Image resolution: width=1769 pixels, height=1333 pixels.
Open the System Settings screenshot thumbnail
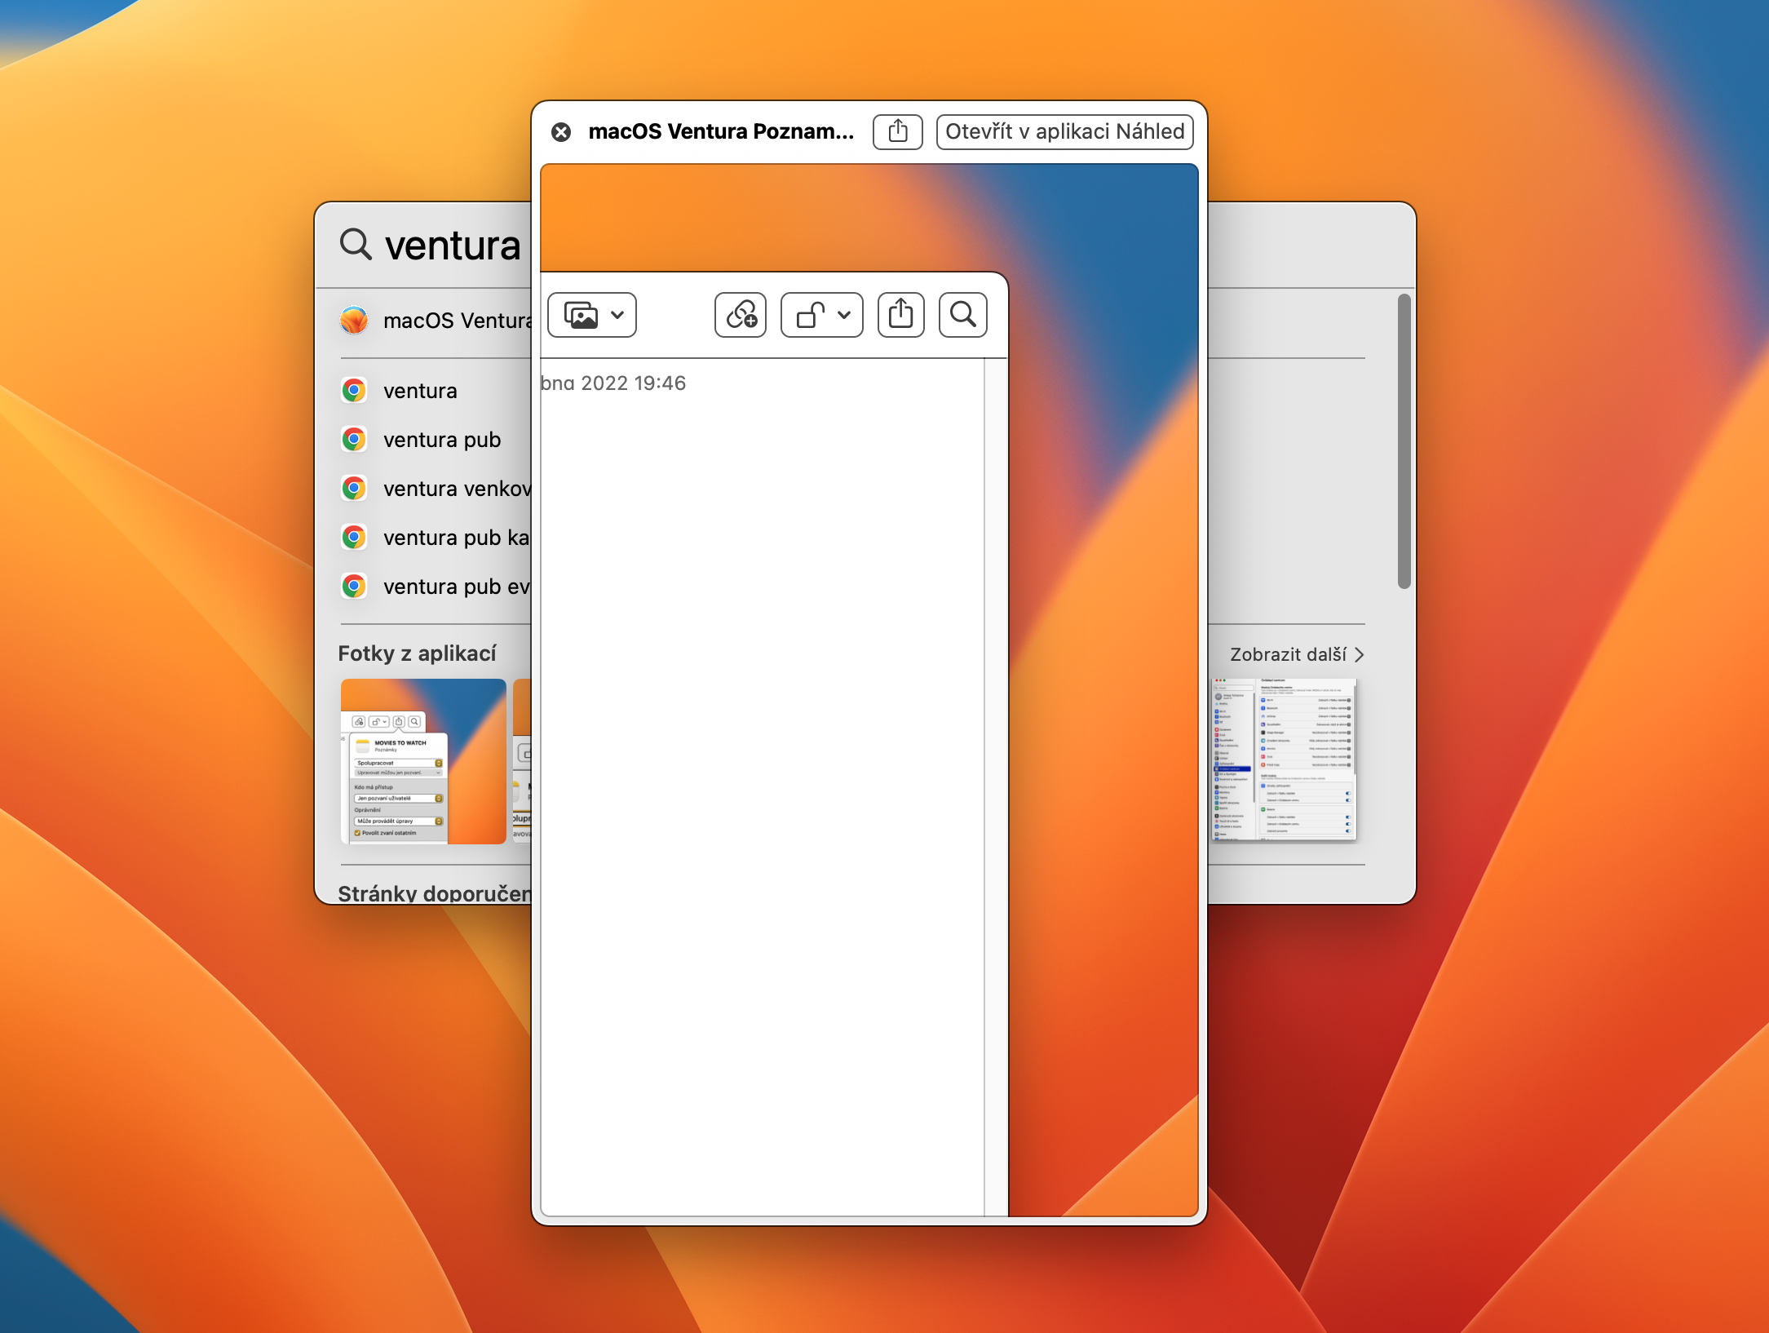pyautogui.click(x=1284, y=759)
